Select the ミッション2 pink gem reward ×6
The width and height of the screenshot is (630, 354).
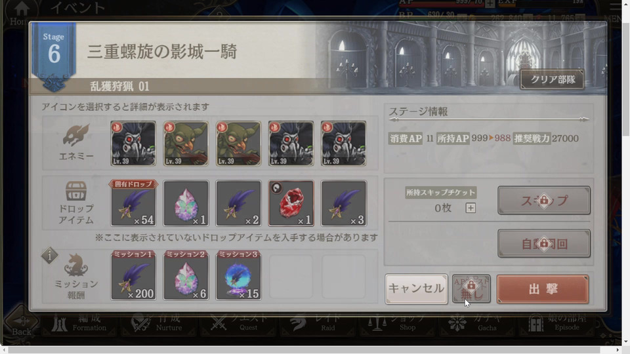tap(186, 275)
